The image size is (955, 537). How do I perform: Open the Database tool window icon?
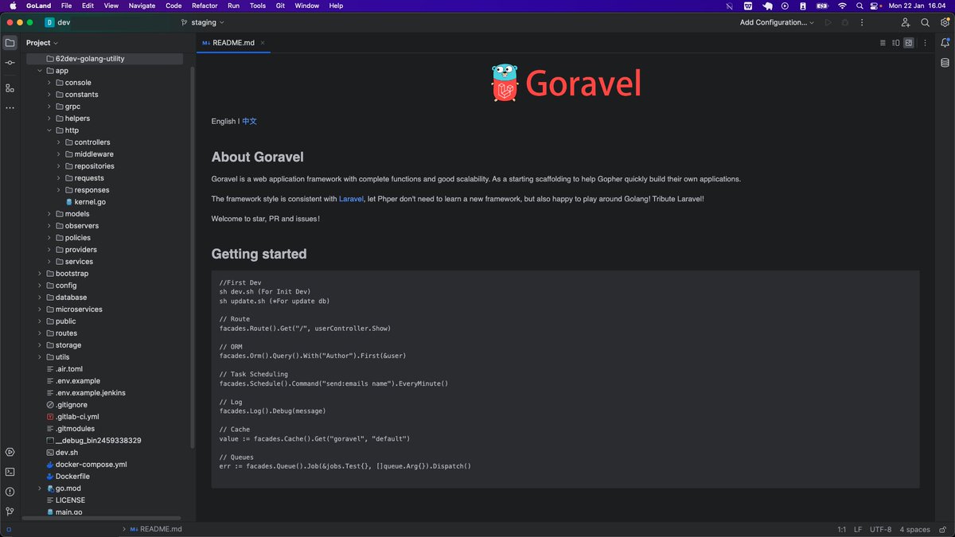(945, 63)
